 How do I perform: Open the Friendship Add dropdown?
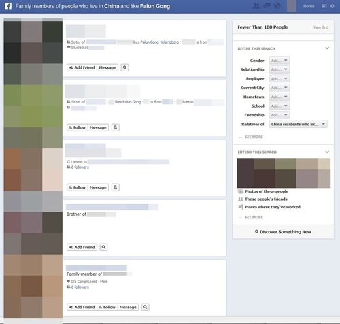(279, 115)
